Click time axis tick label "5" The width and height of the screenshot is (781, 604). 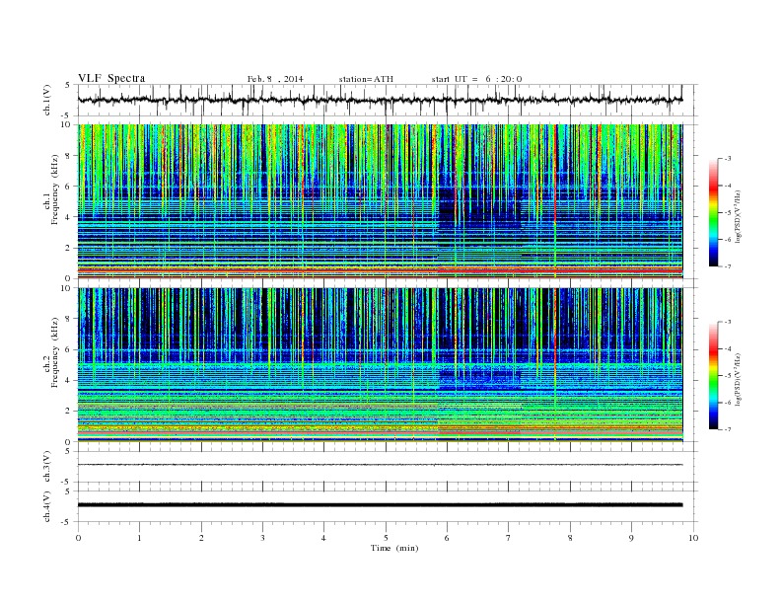click(386, 538)
